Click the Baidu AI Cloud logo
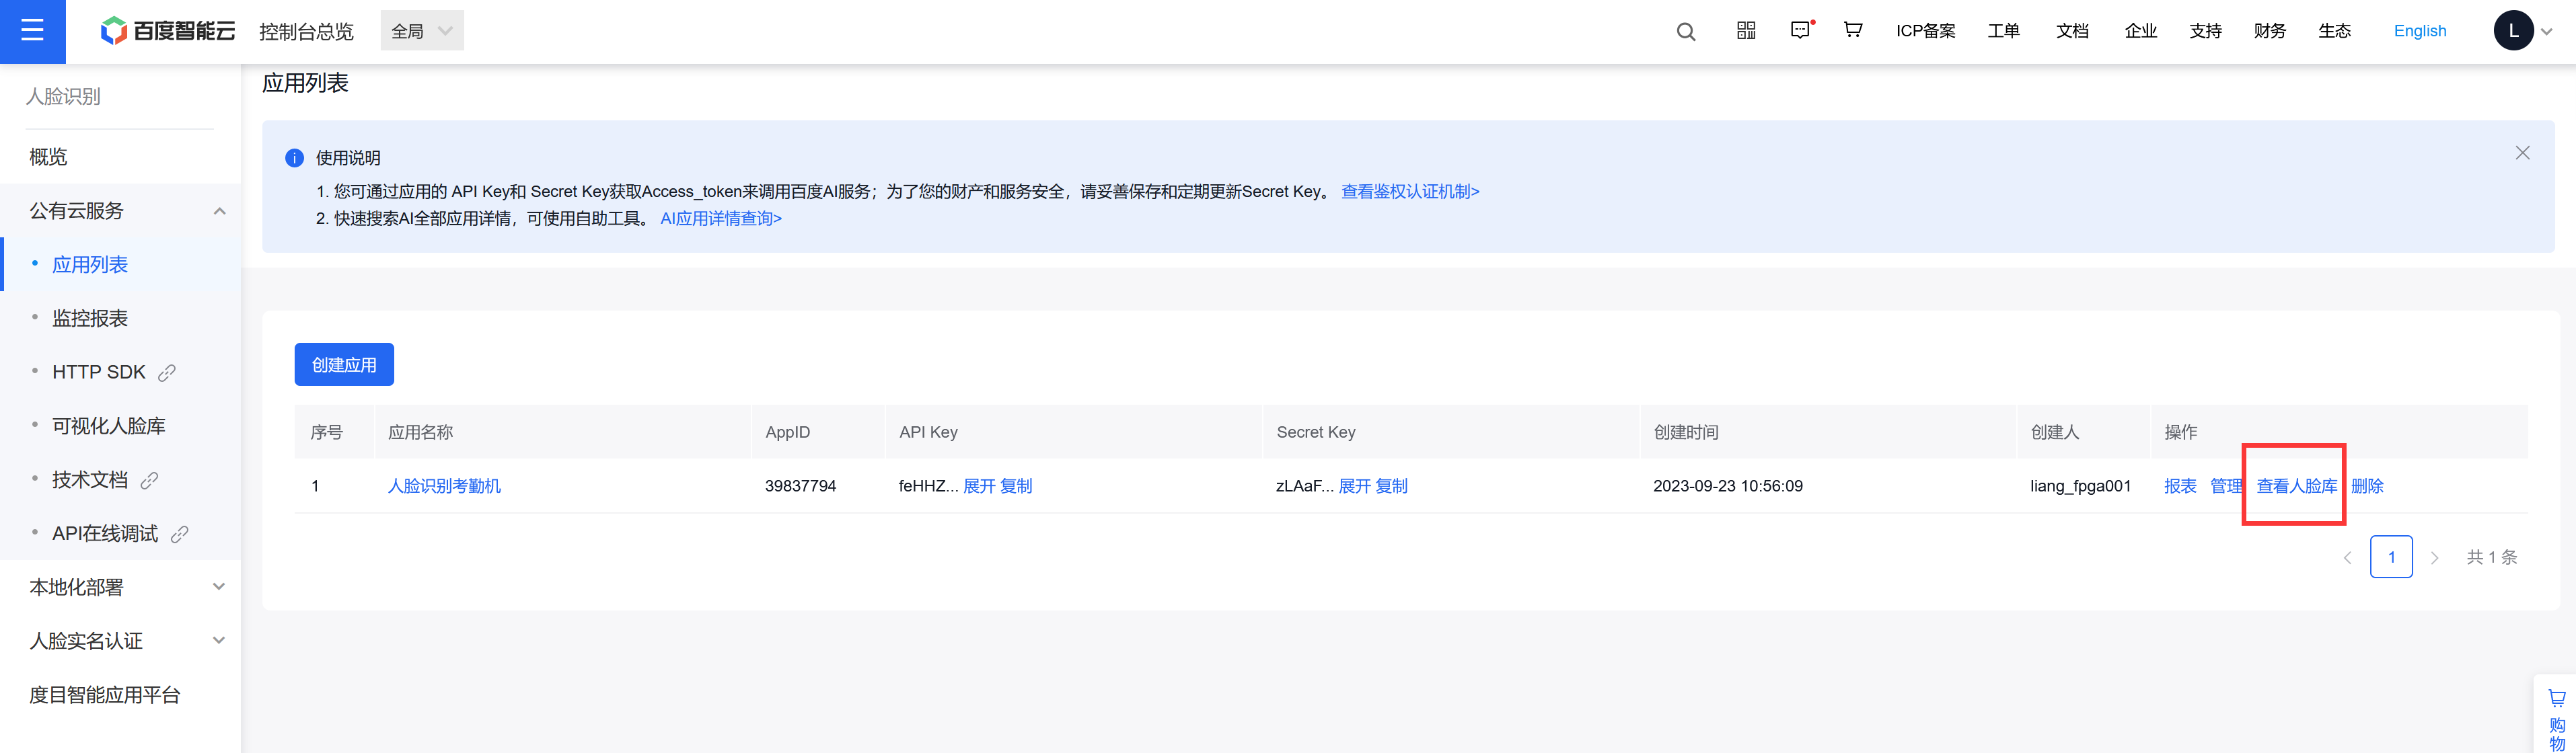 (x=168, y=31)
